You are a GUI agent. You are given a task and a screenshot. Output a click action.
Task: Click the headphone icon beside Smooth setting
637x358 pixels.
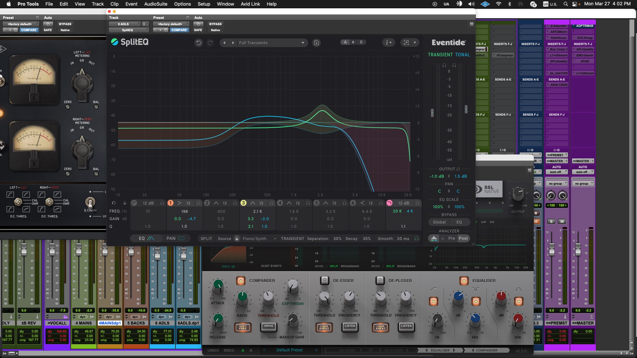click(x=416, y=238)
